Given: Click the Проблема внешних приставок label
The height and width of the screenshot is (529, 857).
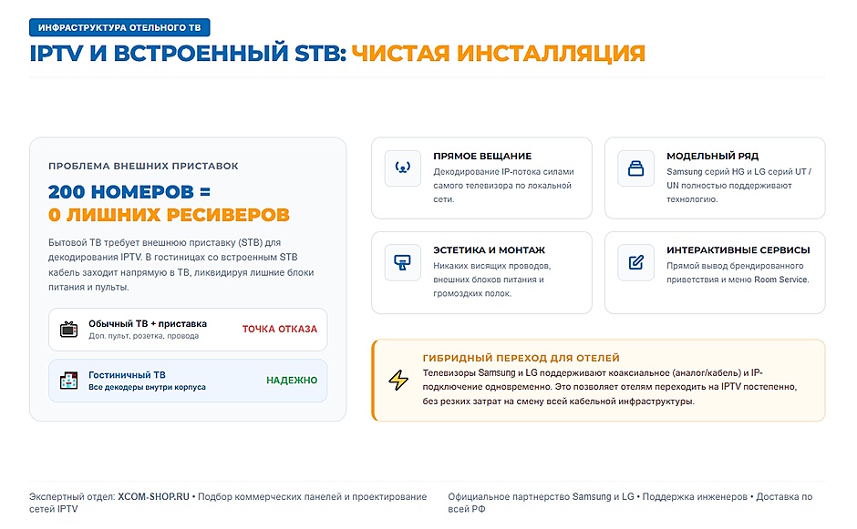Looking at the screenshot, I should click(x=143, y=166).
